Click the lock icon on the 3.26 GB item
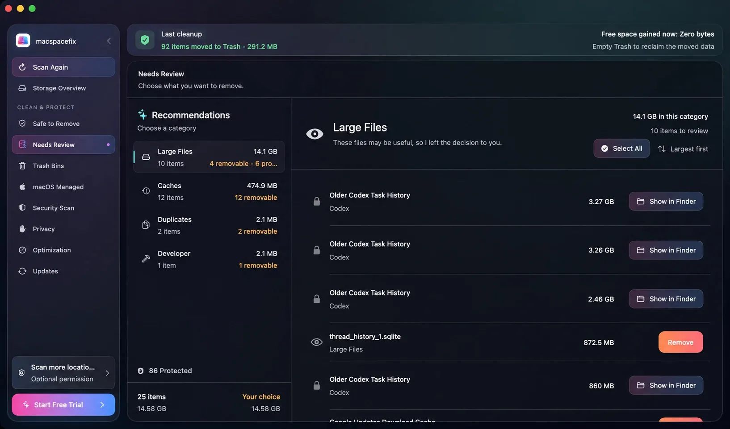The height and width of the screenshot is (429, 730). pos(317,250)
